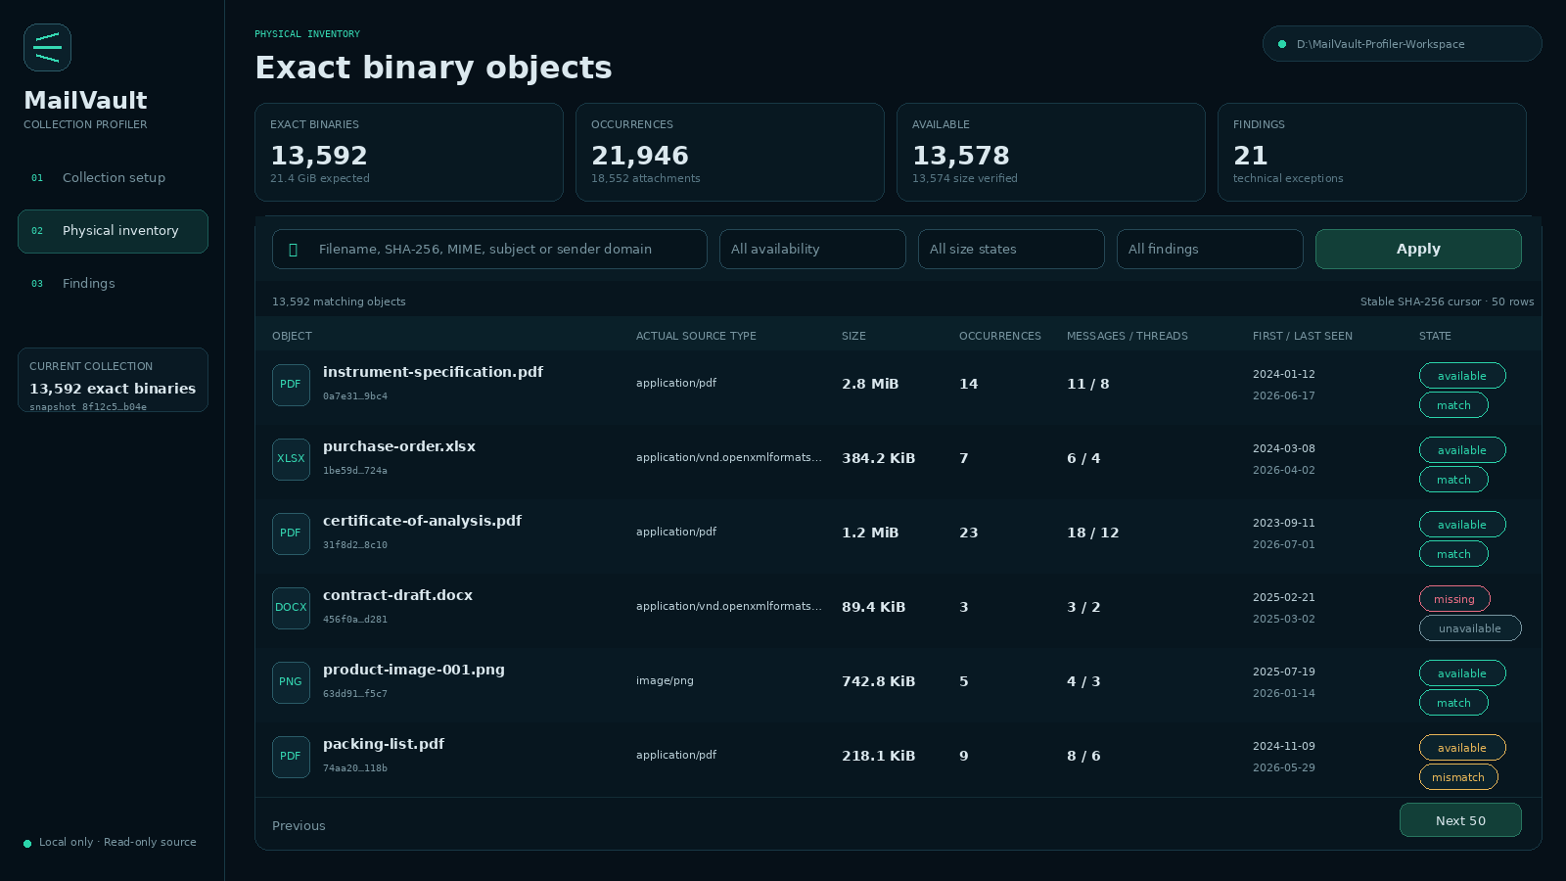Open the All findings dropdown
1566x881 pixels.
click(x=1210, y=250)
